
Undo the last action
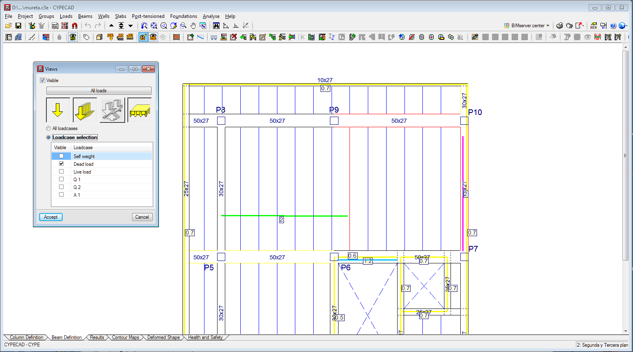88,25
